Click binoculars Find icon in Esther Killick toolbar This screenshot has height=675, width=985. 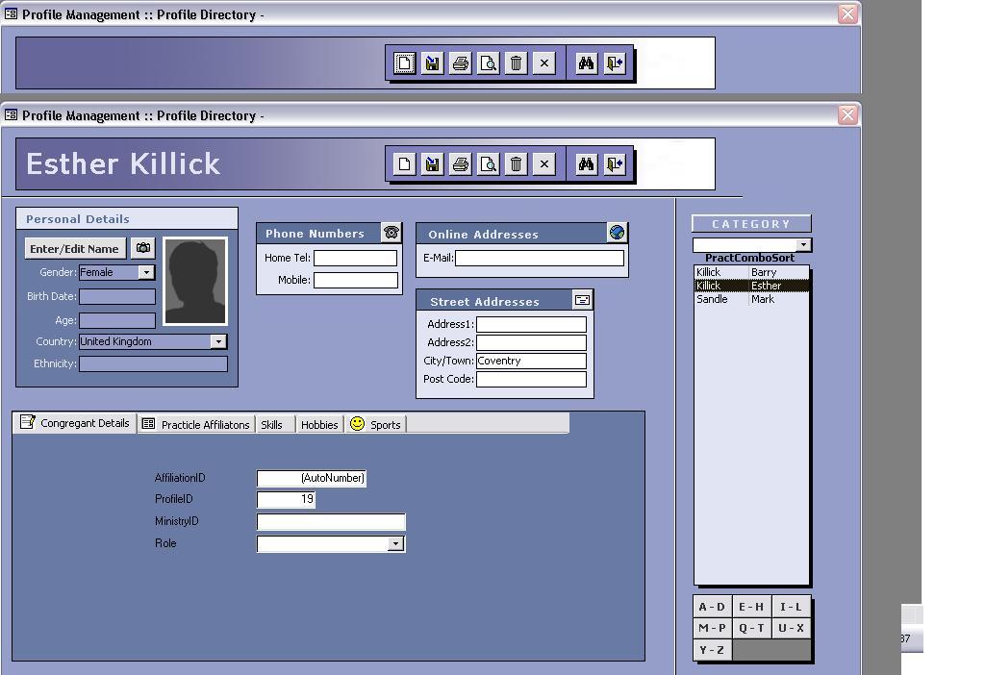[586, 164]
